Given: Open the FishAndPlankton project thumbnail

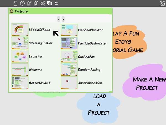Looking at the screenshot, I should tap(69, 30).
